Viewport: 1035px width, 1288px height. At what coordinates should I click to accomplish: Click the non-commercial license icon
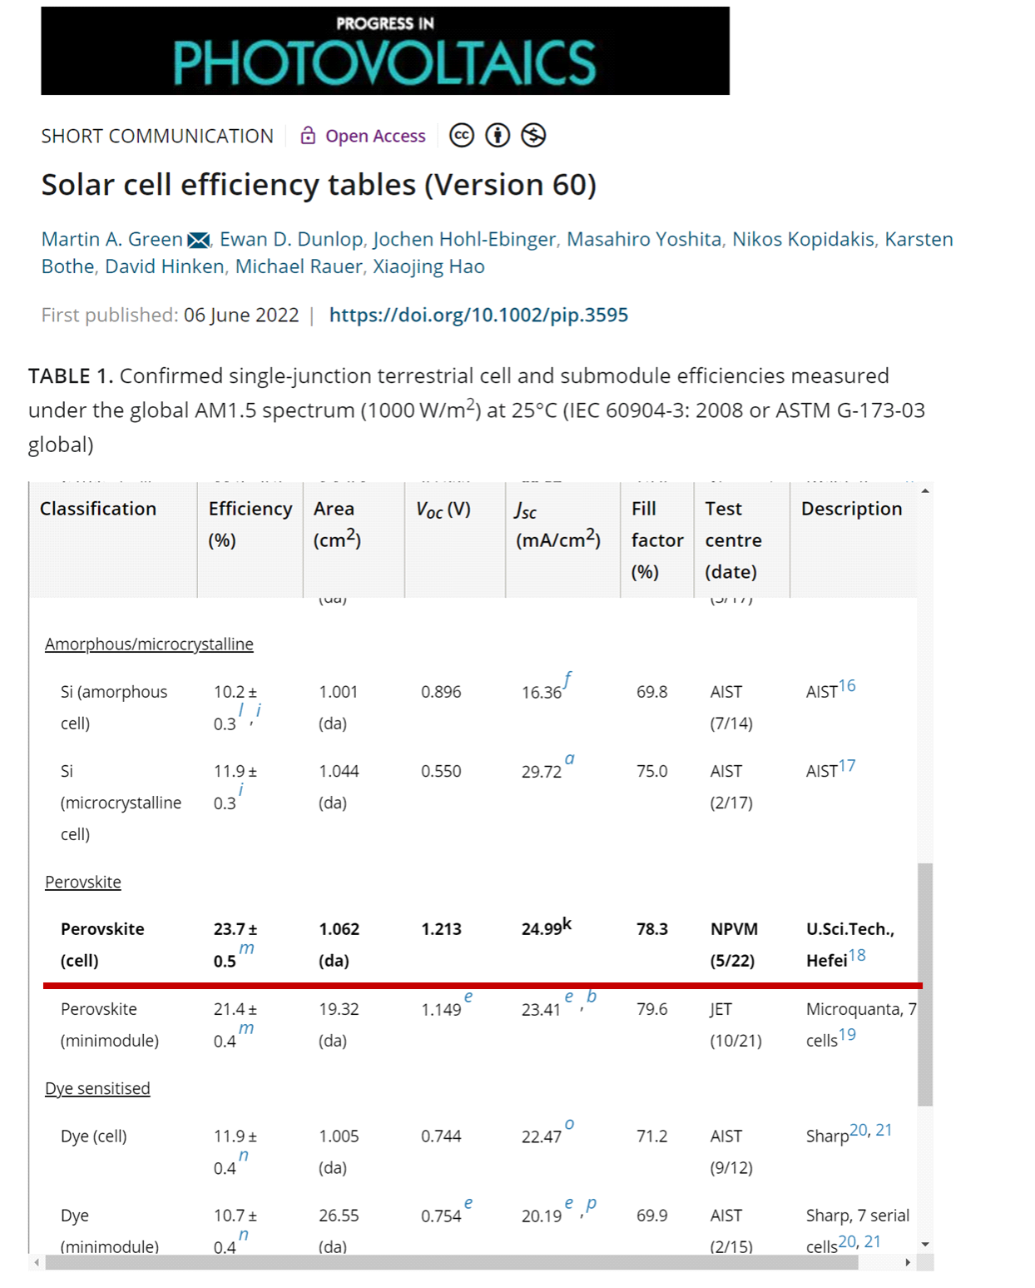tap(533, 135)
